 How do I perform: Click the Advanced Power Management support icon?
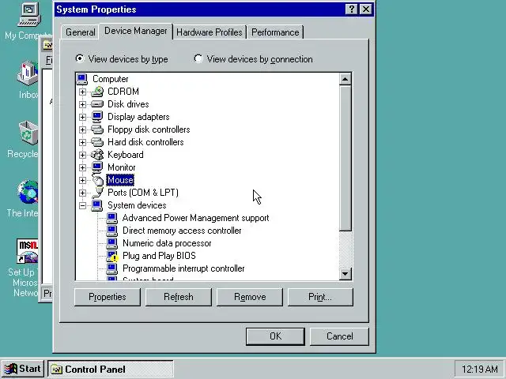tap(112, 218)
